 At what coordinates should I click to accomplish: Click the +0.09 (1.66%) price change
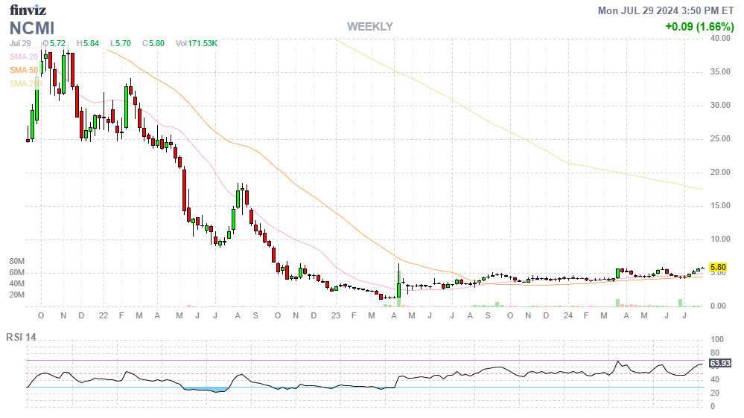(x=699, y=27)
